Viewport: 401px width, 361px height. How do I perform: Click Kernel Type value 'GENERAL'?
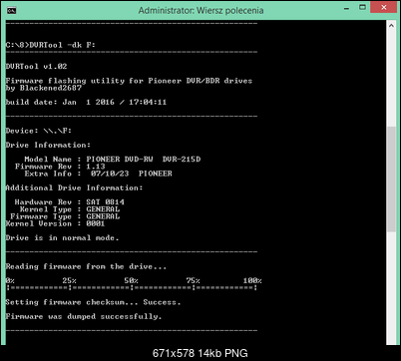pos(103,209)
